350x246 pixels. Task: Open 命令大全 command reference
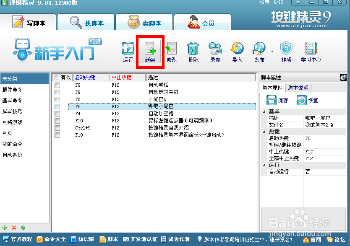click(x=51, y=239)
